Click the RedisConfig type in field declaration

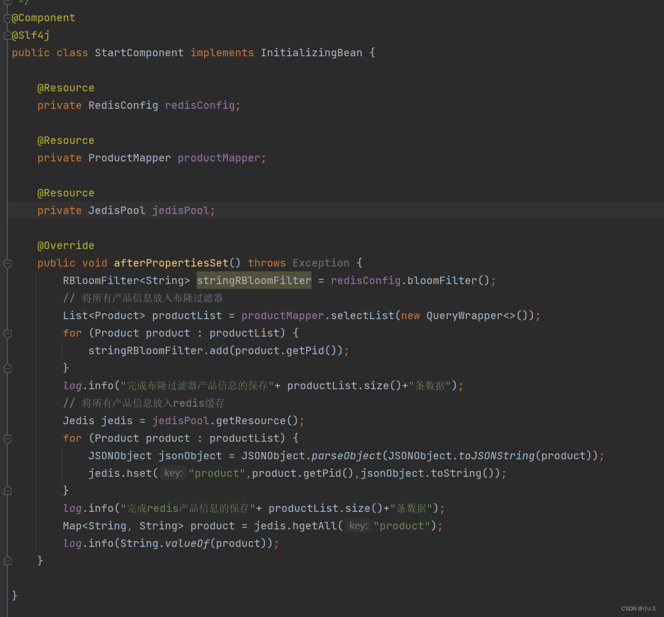coord(123,105)
